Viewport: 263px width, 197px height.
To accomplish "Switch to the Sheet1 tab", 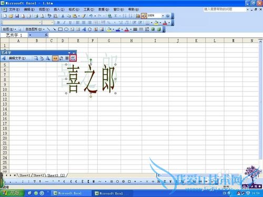I will [25, 175].
